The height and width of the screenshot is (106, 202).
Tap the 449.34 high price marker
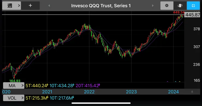[x=179, y=12]
